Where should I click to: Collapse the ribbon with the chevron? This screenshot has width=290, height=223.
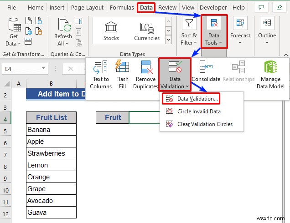286,55
